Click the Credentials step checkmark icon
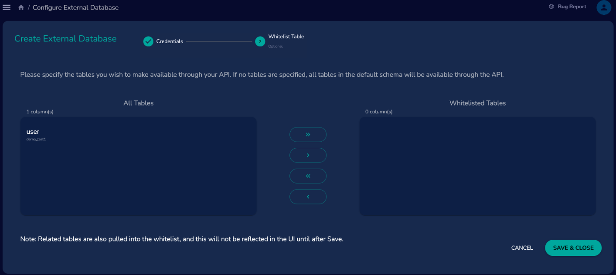The image size is (616, 275). click(x=148, y=41)
